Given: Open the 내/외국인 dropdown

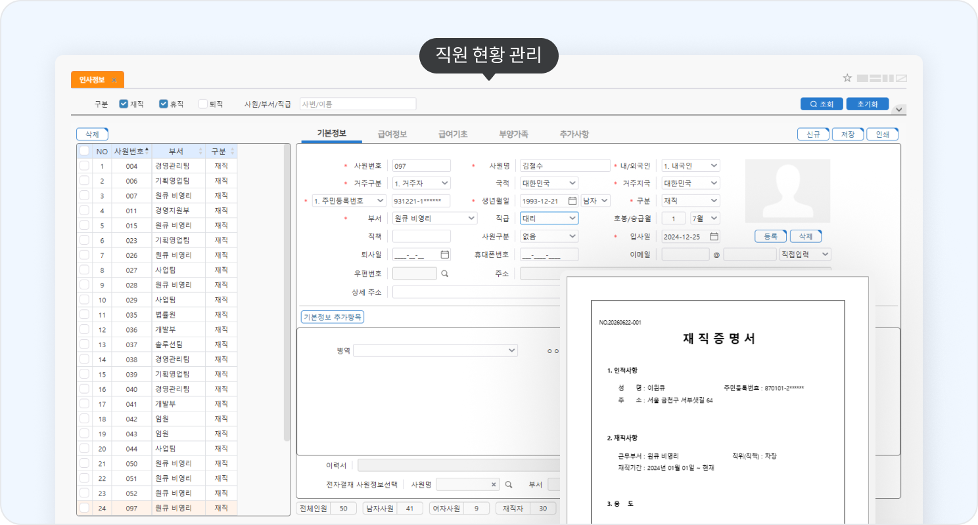Looking at the screenshot, I should coord(690,165).
